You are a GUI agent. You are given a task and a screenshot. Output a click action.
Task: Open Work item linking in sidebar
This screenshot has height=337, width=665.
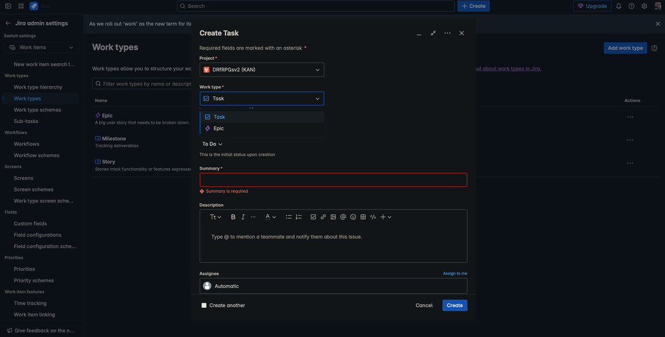pos(35,314)
